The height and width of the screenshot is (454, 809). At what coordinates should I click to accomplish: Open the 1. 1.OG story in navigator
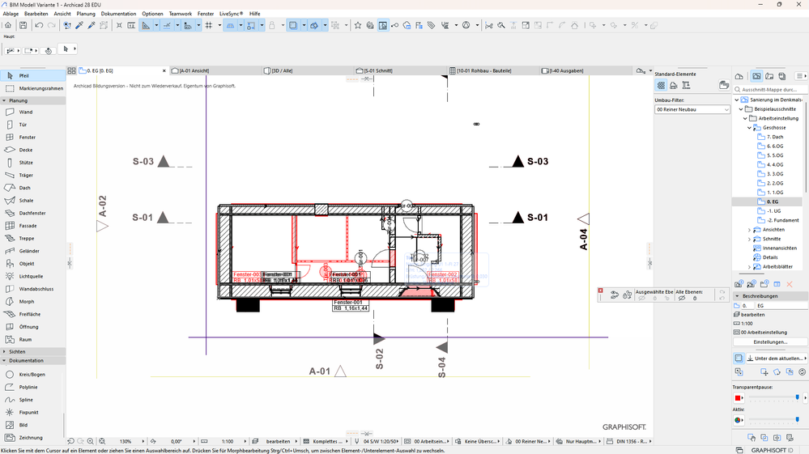[774, 192]
